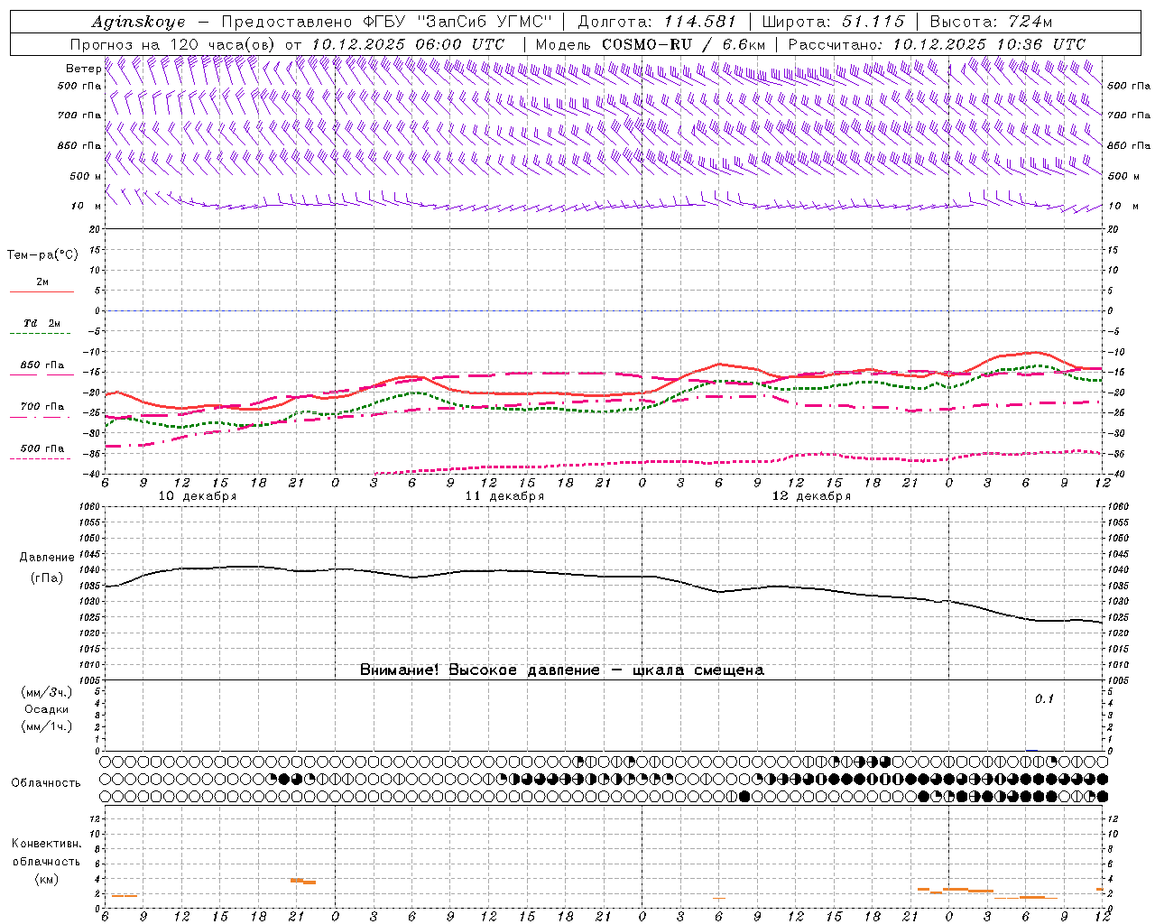Click the "Осадки" precipitation label
The height and width of the screenshot is (924, 1155).
point(47,709)
